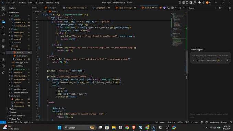The image size is (233, 131).
Task: Send the Agent message with the arrow
Action: 228,60
